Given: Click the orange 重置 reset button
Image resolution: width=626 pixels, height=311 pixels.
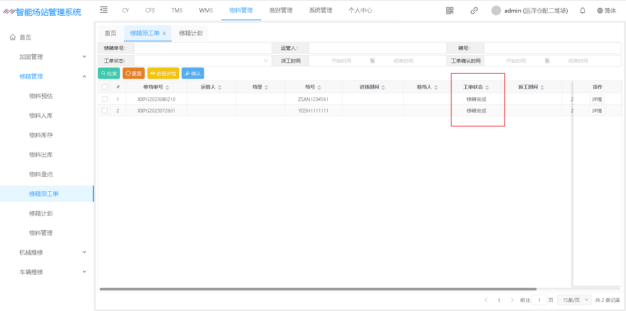Looking at the screenshot, I should pyautogui.click(x=134, y=73).
